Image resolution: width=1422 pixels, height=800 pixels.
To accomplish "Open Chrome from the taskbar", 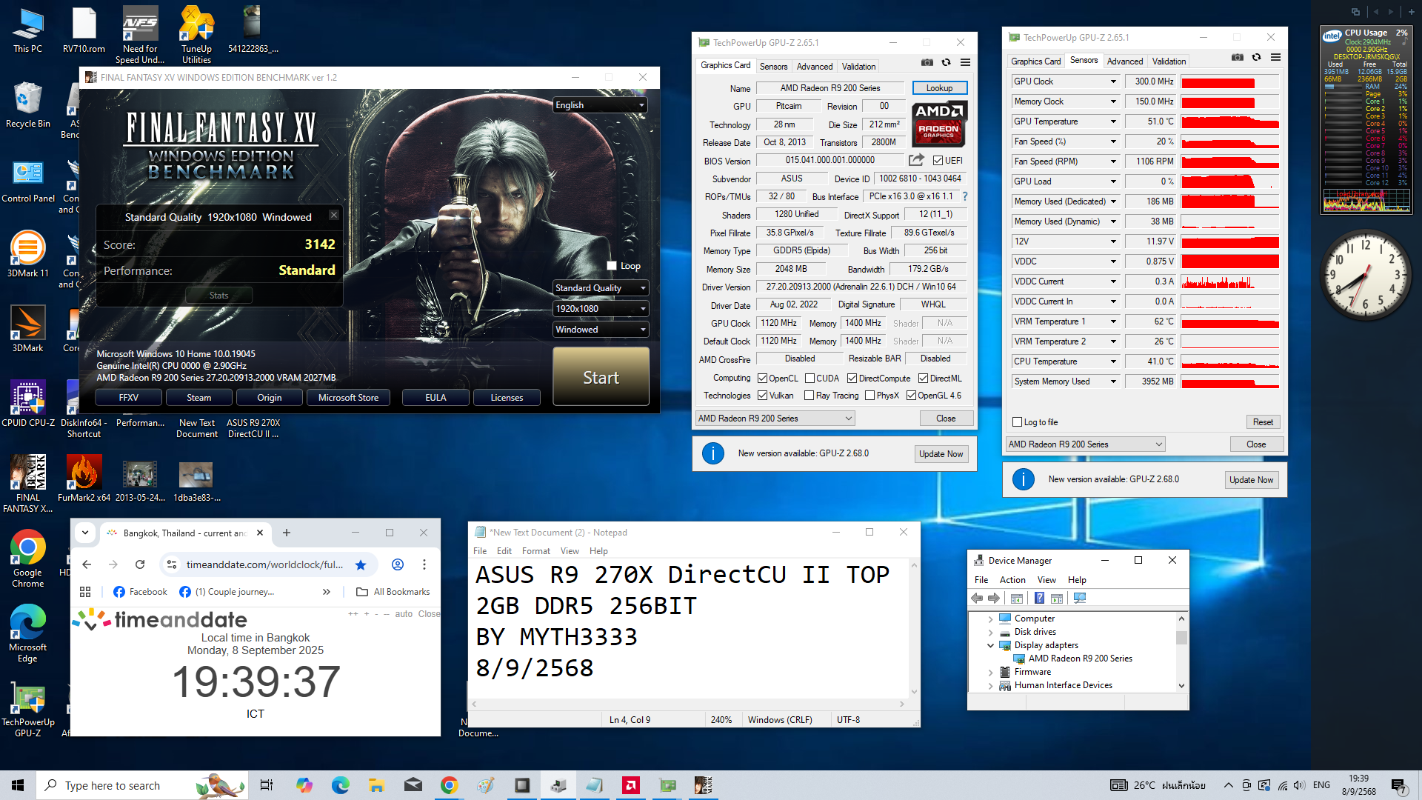I will tap(449, 785).
